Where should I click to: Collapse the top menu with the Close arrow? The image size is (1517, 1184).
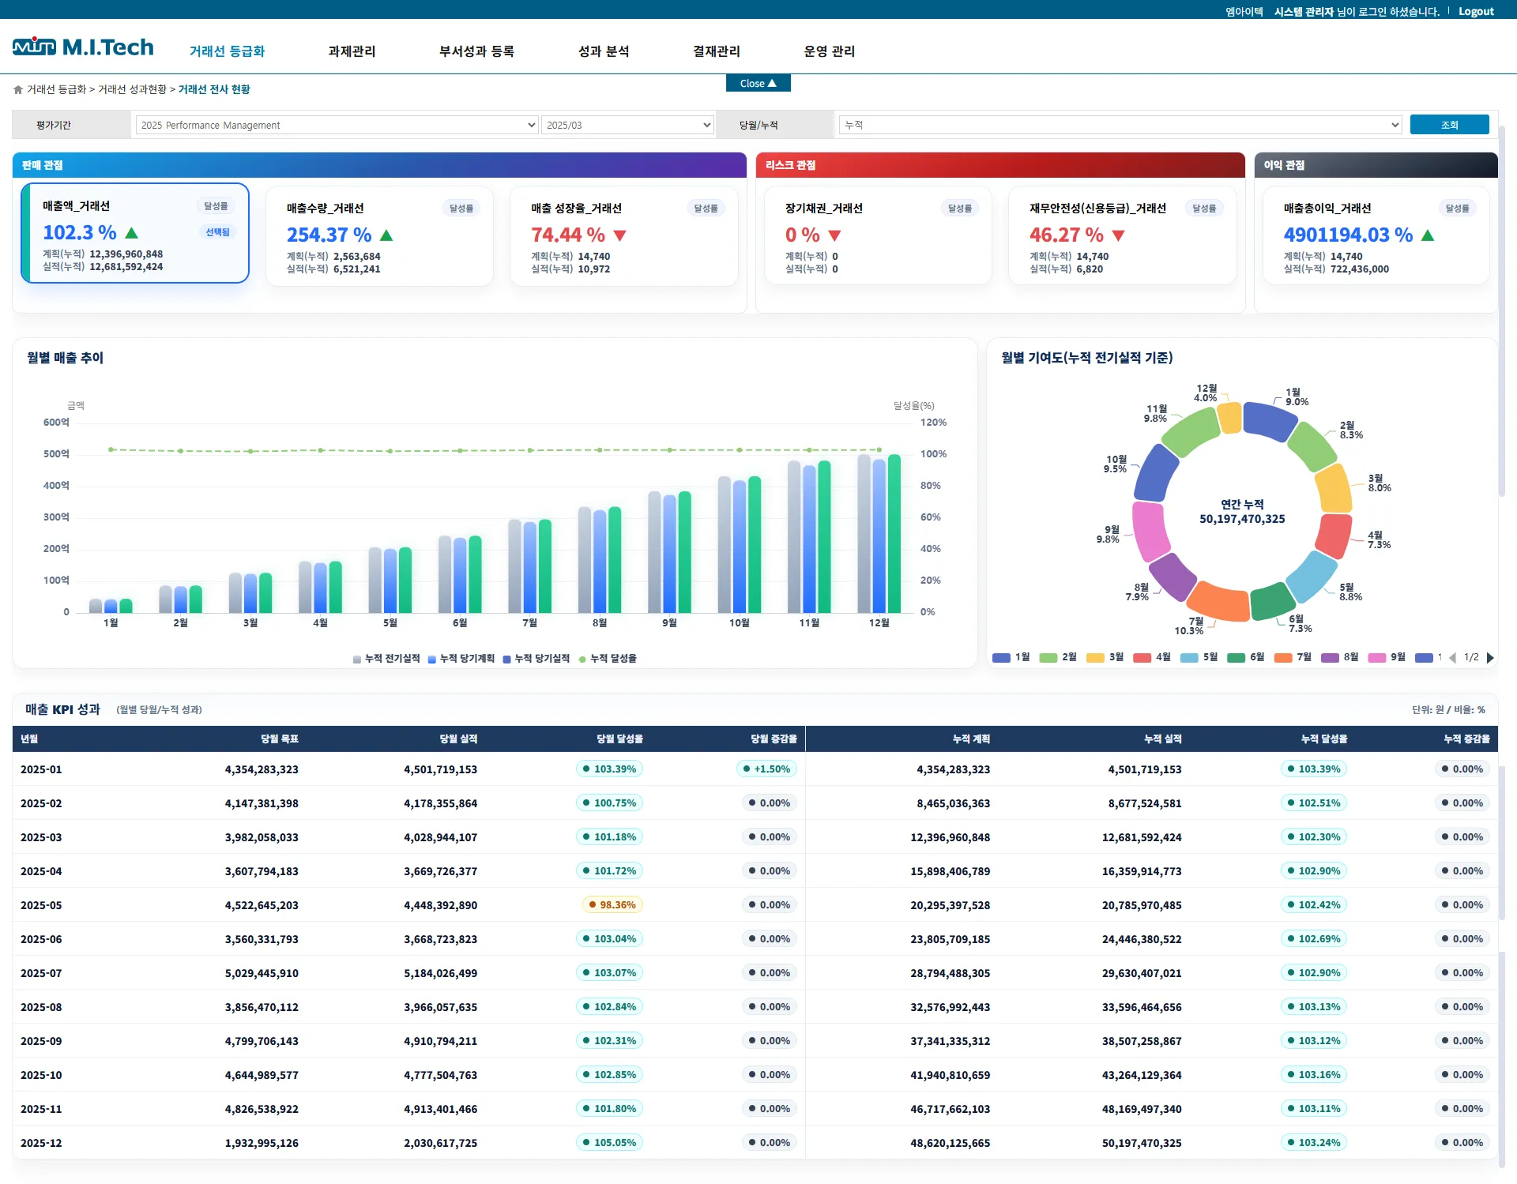point(758,84)
